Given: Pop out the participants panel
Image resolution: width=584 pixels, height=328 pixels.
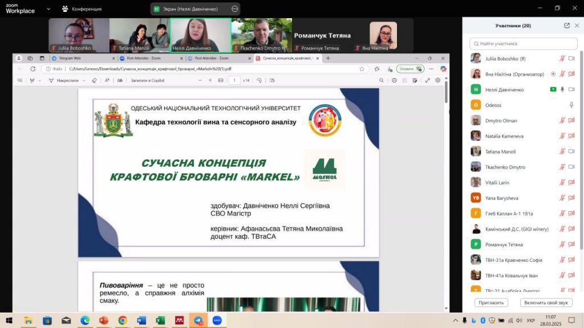Looking at the screenshot, I should [567, 25].
